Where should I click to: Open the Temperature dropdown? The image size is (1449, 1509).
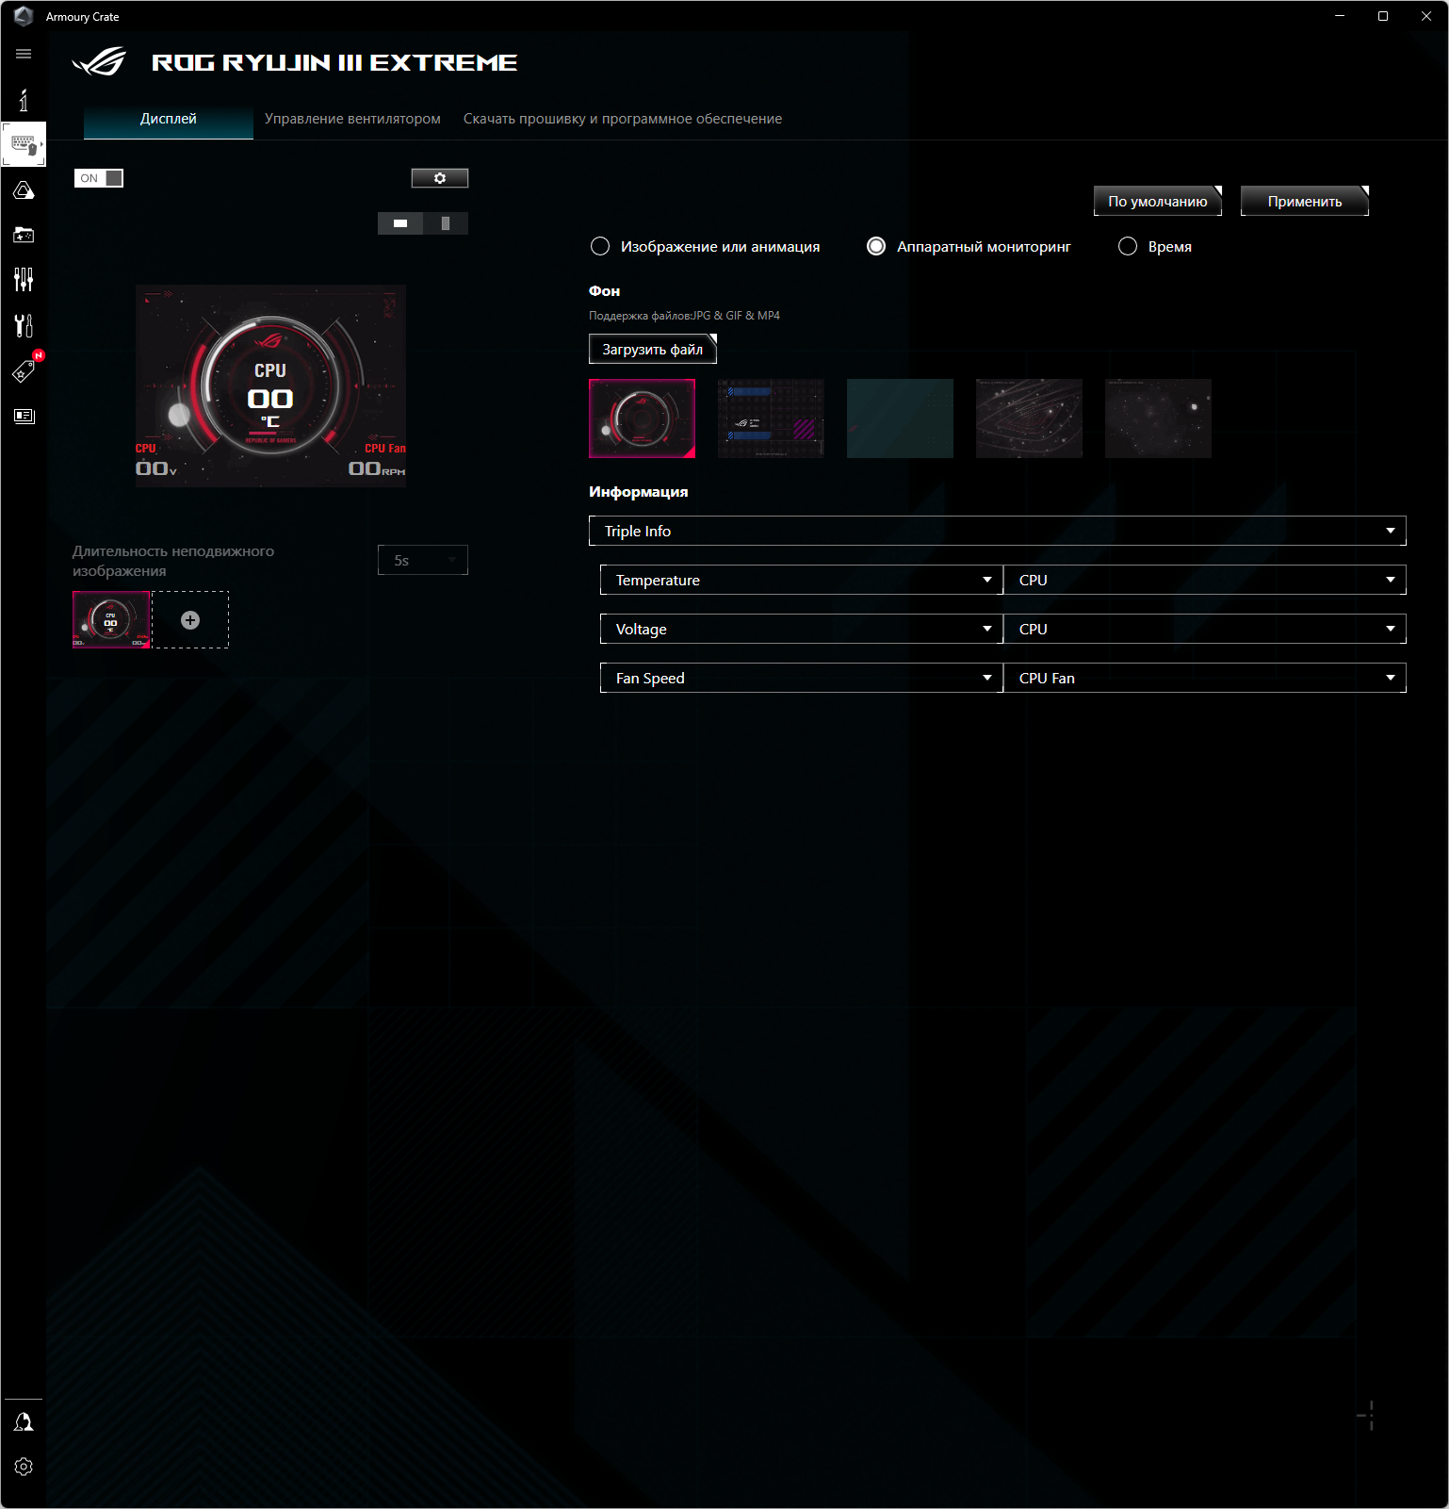coord(802,580)
